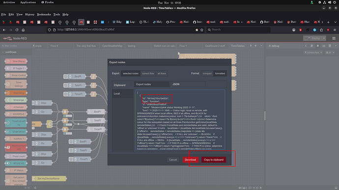
Task: Bookmark page with star icon
Action: 202,30
